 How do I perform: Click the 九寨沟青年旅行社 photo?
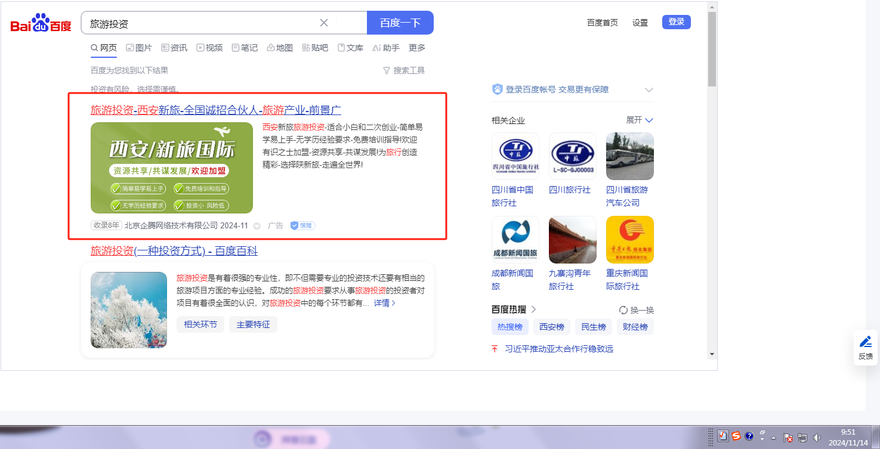pyautogui.click(x=573, y=240)
